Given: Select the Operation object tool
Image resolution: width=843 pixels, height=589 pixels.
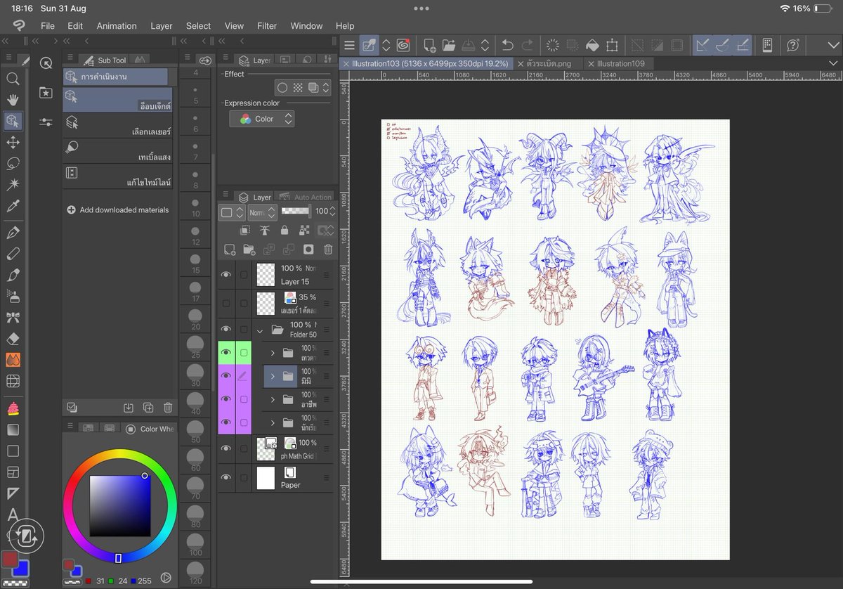Looking at the screenshot, I should (13, 121).
